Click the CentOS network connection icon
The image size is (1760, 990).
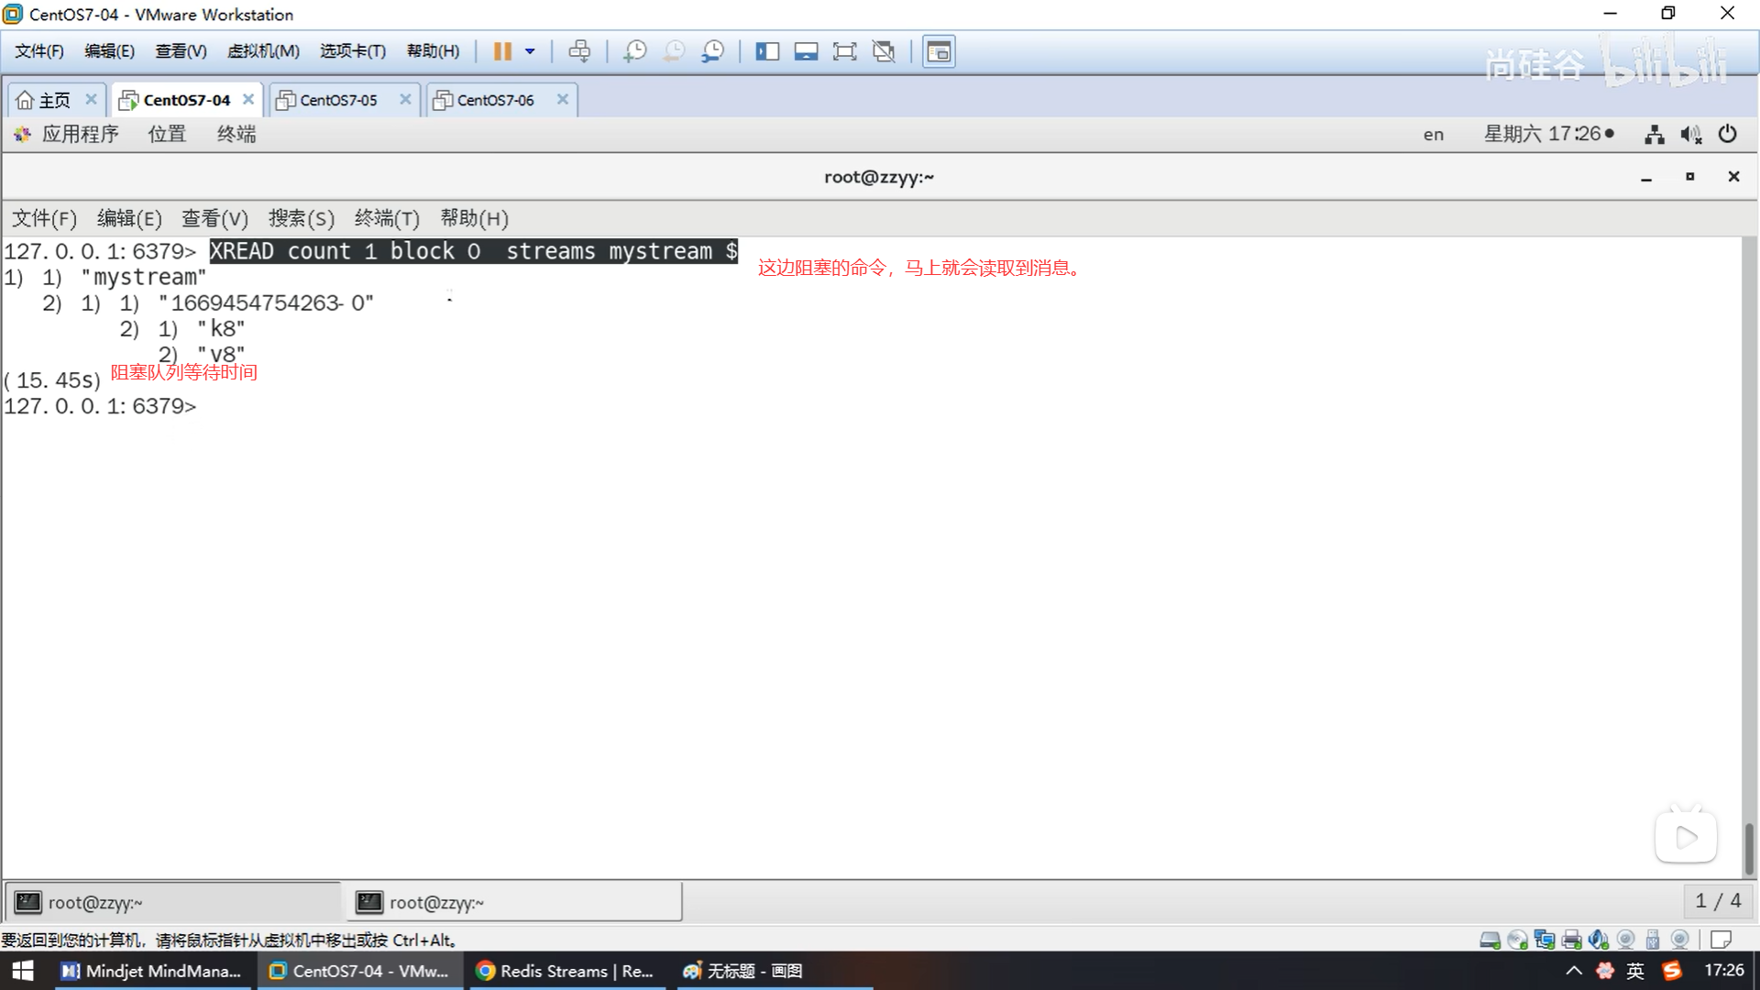click(1654, 135)
